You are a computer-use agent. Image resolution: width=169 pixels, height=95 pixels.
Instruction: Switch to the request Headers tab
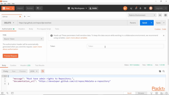(22, 29)
